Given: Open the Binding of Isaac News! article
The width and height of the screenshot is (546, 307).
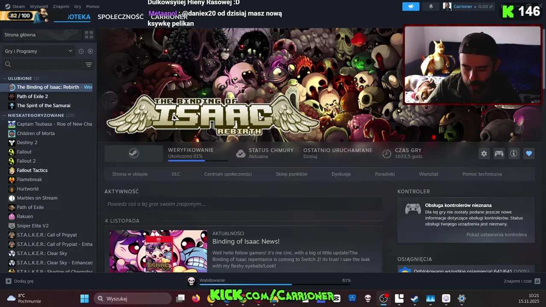Looking at the screenshot, I should click(x=246, y=241).
